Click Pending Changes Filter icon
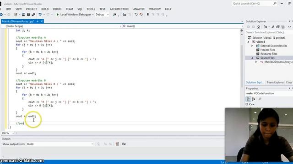This screenshot has height=164, width=293. point(266,27)
